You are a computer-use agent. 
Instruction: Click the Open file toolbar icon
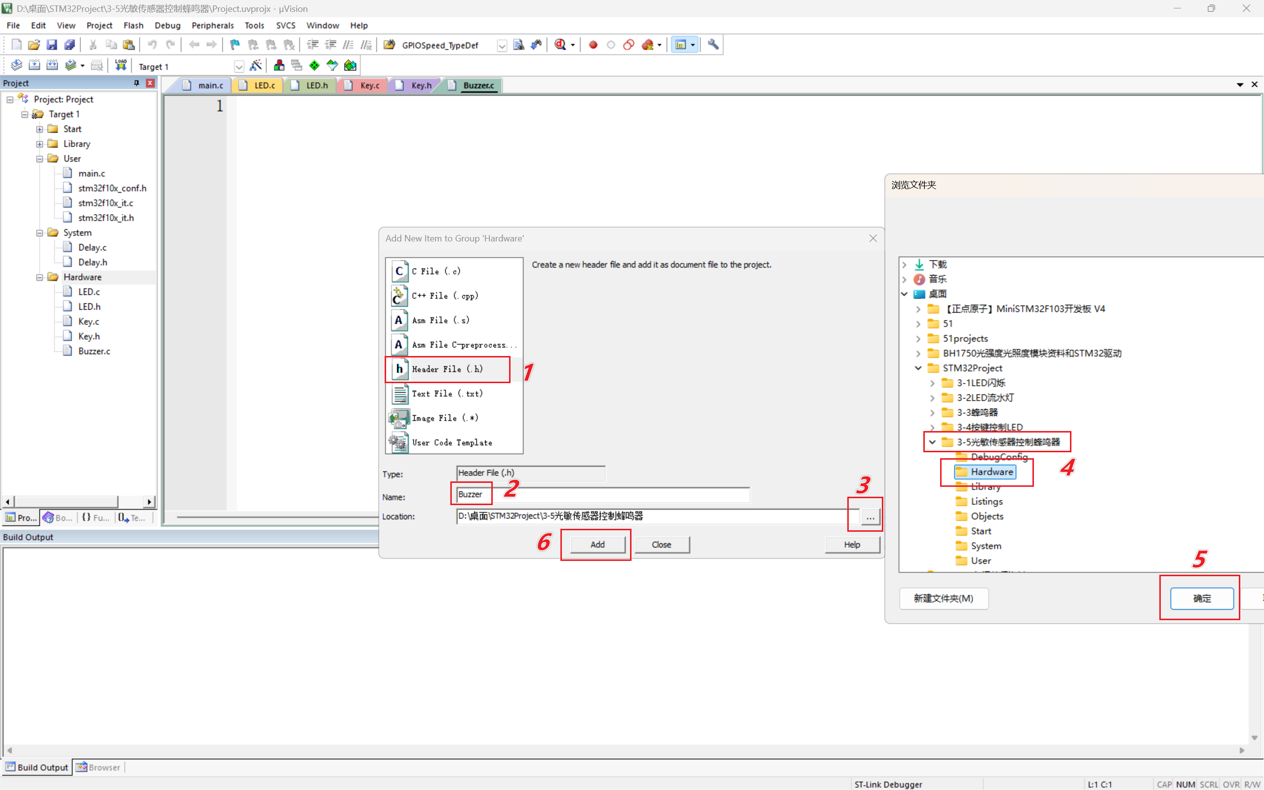[34, 45]
